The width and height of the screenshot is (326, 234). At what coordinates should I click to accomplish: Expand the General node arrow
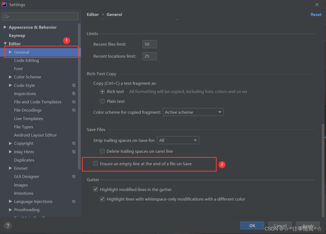coord(10,52)
